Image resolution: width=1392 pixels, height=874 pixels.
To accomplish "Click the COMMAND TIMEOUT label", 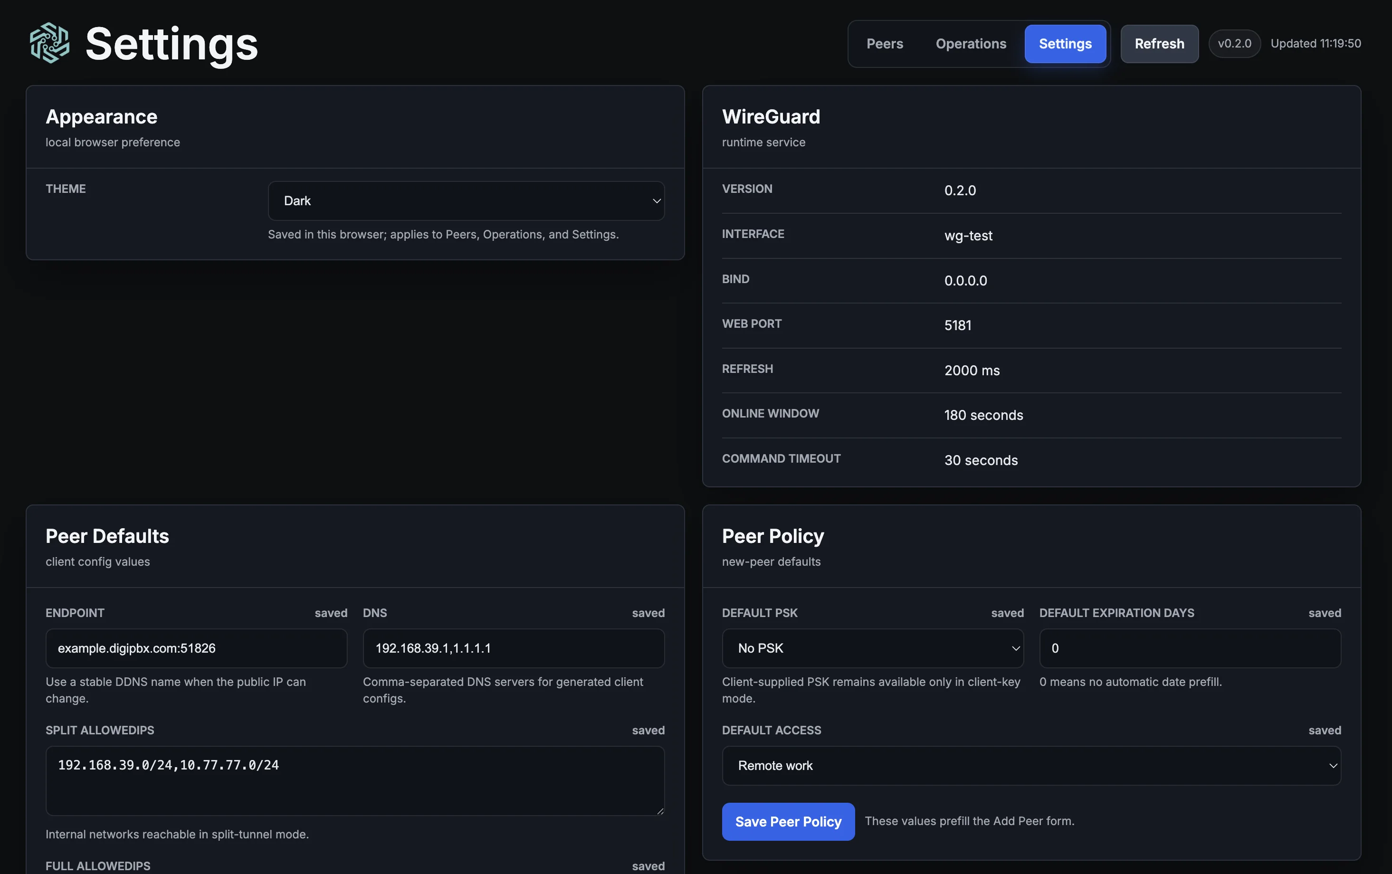I will click(x=781, y=459).
